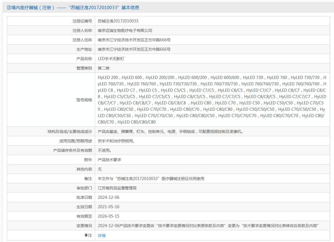Viewport: 334px width, 242px height.
Task: Click the 生产地址 address value
Action: 134,49
